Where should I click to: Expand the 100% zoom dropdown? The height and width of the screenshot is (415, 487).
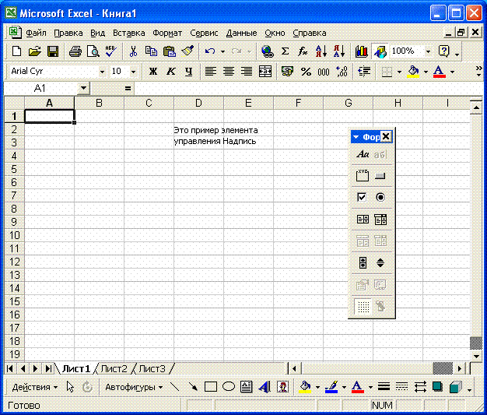429,51
